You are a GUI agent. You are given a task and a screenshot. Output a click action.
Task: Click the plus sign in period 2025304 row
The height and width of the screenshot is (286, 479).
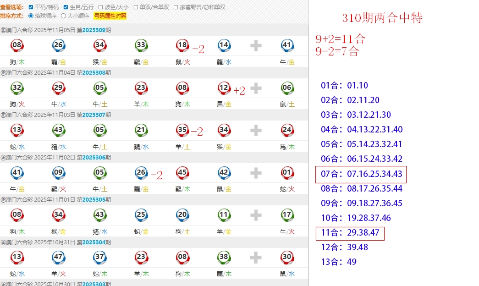(x=256, y=258)
